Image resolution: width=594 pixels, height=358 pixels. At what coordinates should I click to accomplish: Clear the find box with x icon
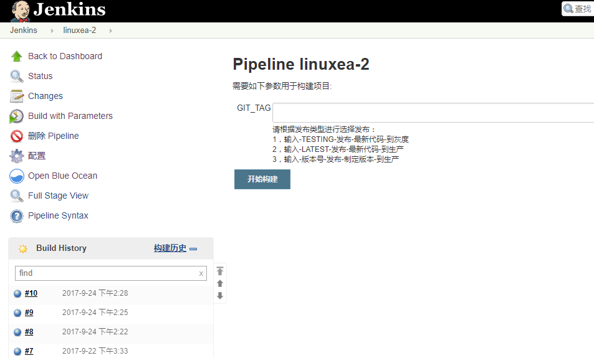[201, 273]
